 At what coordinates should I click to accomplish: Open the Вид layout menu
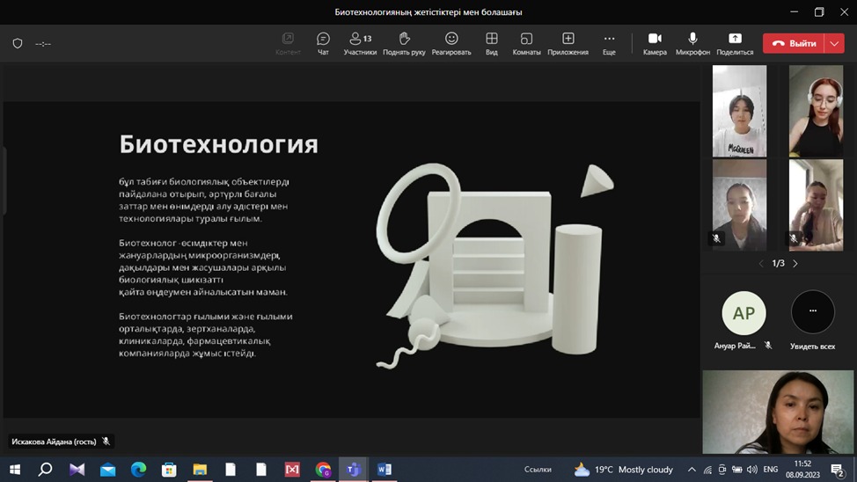pos(492,43)
